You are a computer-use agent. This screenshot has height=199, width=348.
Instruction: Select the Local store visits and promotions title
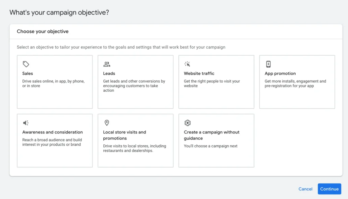pyautogui.click(x=124, y=135)
